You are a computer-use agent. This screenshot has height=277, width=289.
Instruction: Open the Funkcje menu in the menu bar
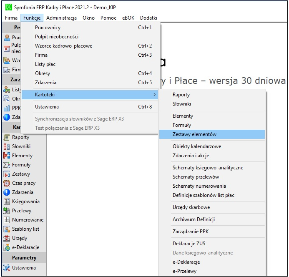click(x=32, y=18)
